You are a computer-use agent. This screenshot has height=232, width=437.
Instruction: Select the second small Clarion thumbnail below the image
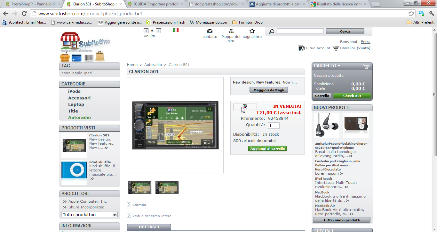(167, 188)
